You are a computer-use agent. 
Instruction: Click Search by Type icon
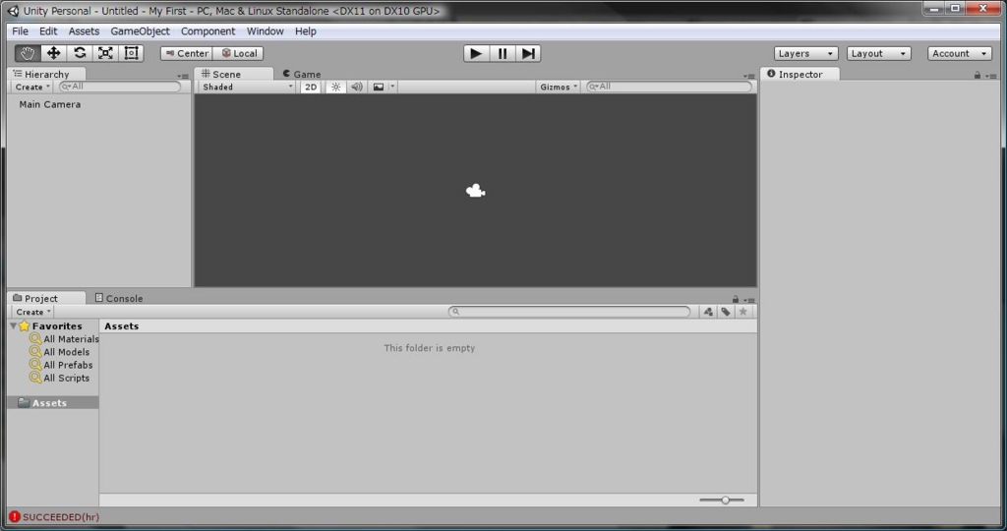click(x=708, y=312)
